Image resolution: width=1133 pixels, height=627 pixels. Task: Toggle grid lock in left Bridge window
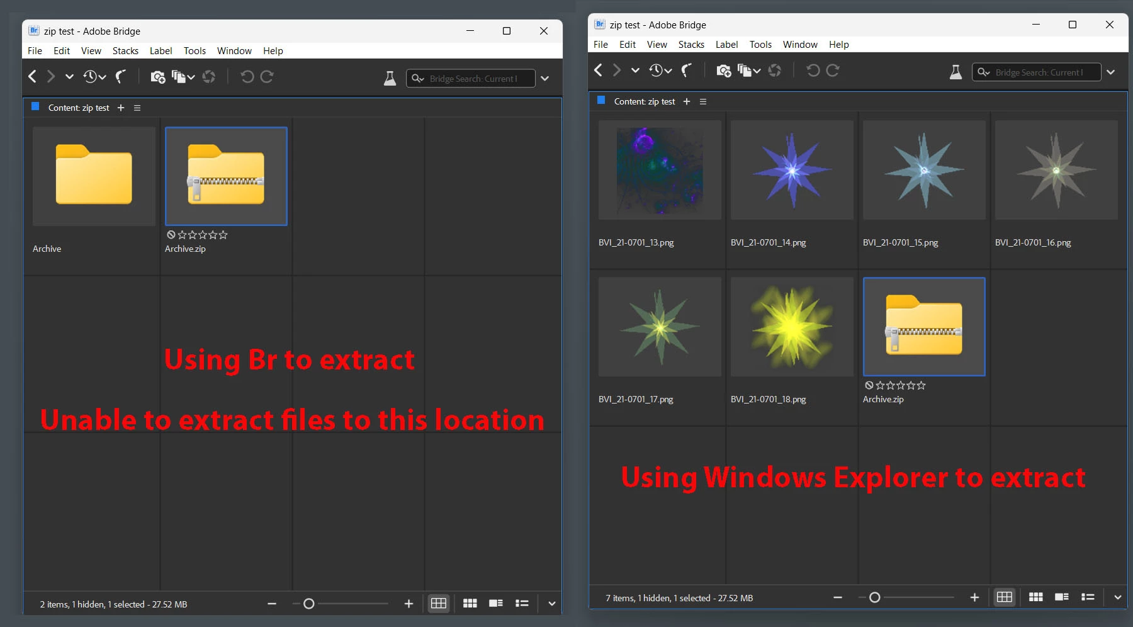point(439,604)
